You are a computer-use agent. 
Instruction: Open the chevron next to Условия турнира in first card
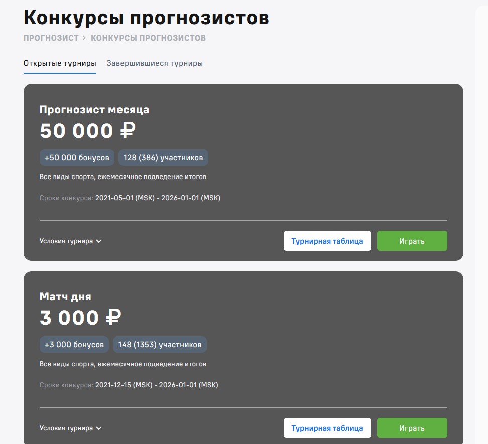(99, 241)
